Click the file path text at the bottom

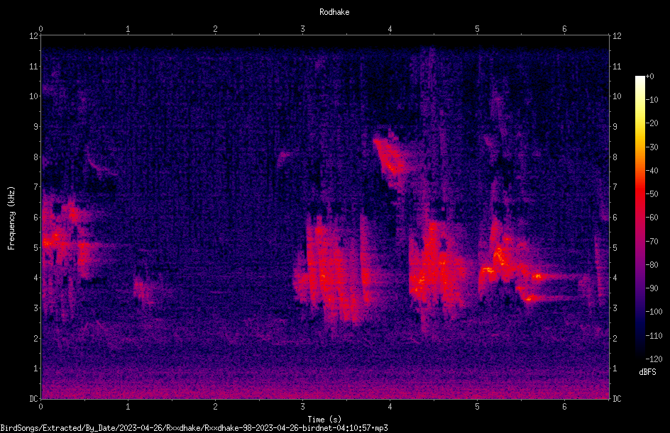(194, 428)
